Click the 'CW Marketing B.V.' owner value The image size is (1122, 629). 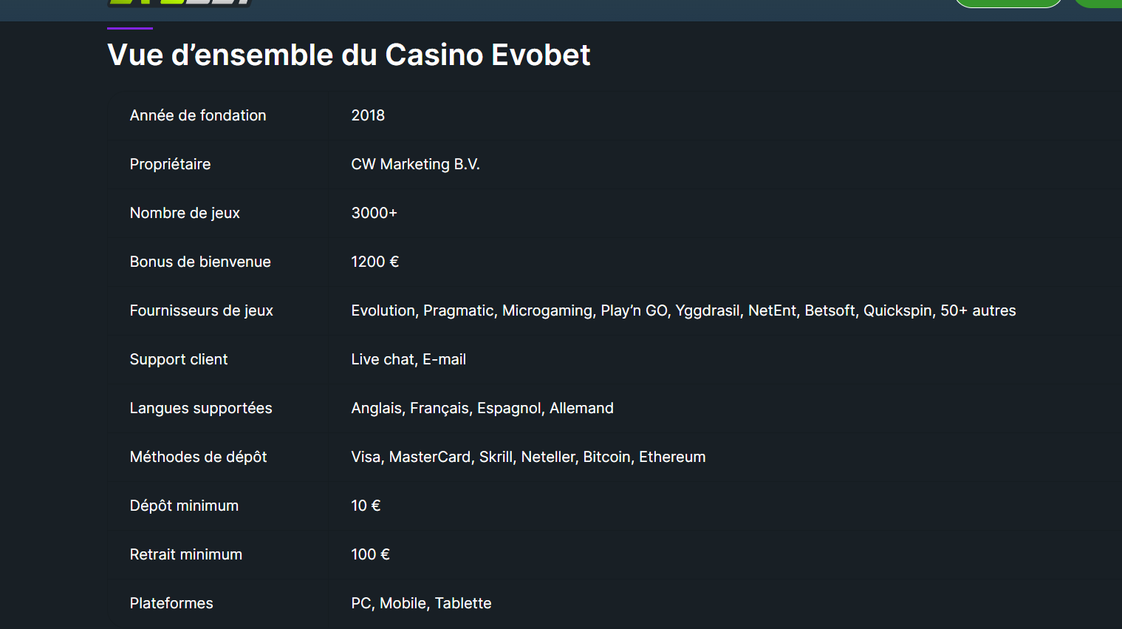(415, 164)
